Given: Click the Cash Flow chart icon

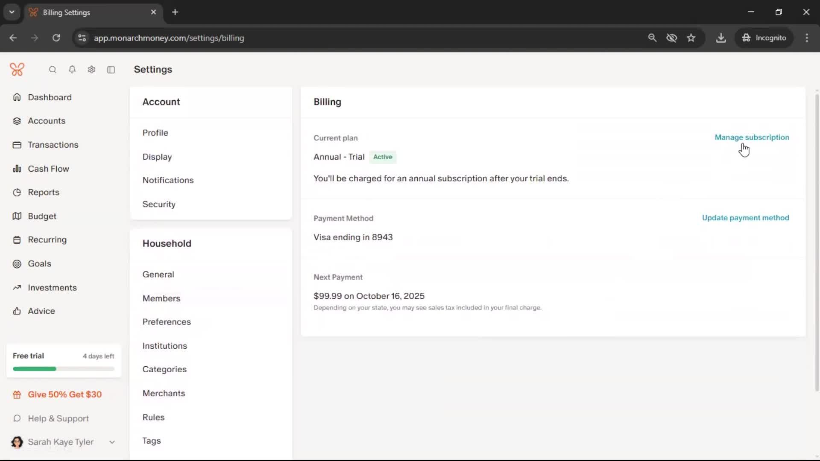Looking at the screenshot, I should (17, 169).
